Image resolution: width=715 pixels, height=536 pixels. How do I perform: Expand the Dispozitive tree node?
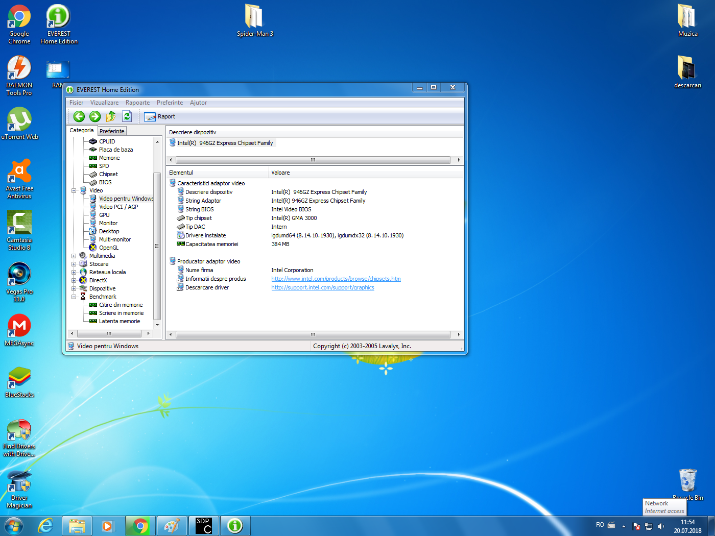pyautogui.click(x=74, y=288)
